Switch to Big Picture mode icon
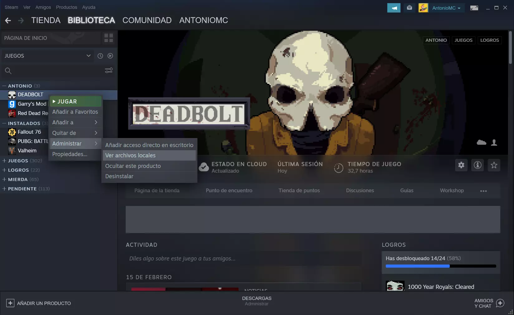 tap(474, 8)
